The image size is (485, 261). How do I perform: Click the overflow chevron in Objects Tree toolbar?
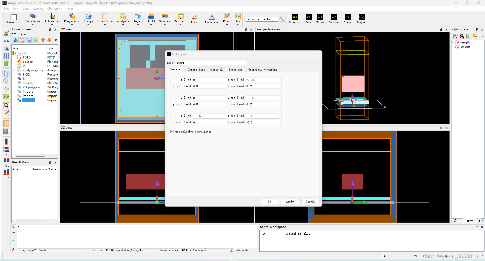(56, 40)
